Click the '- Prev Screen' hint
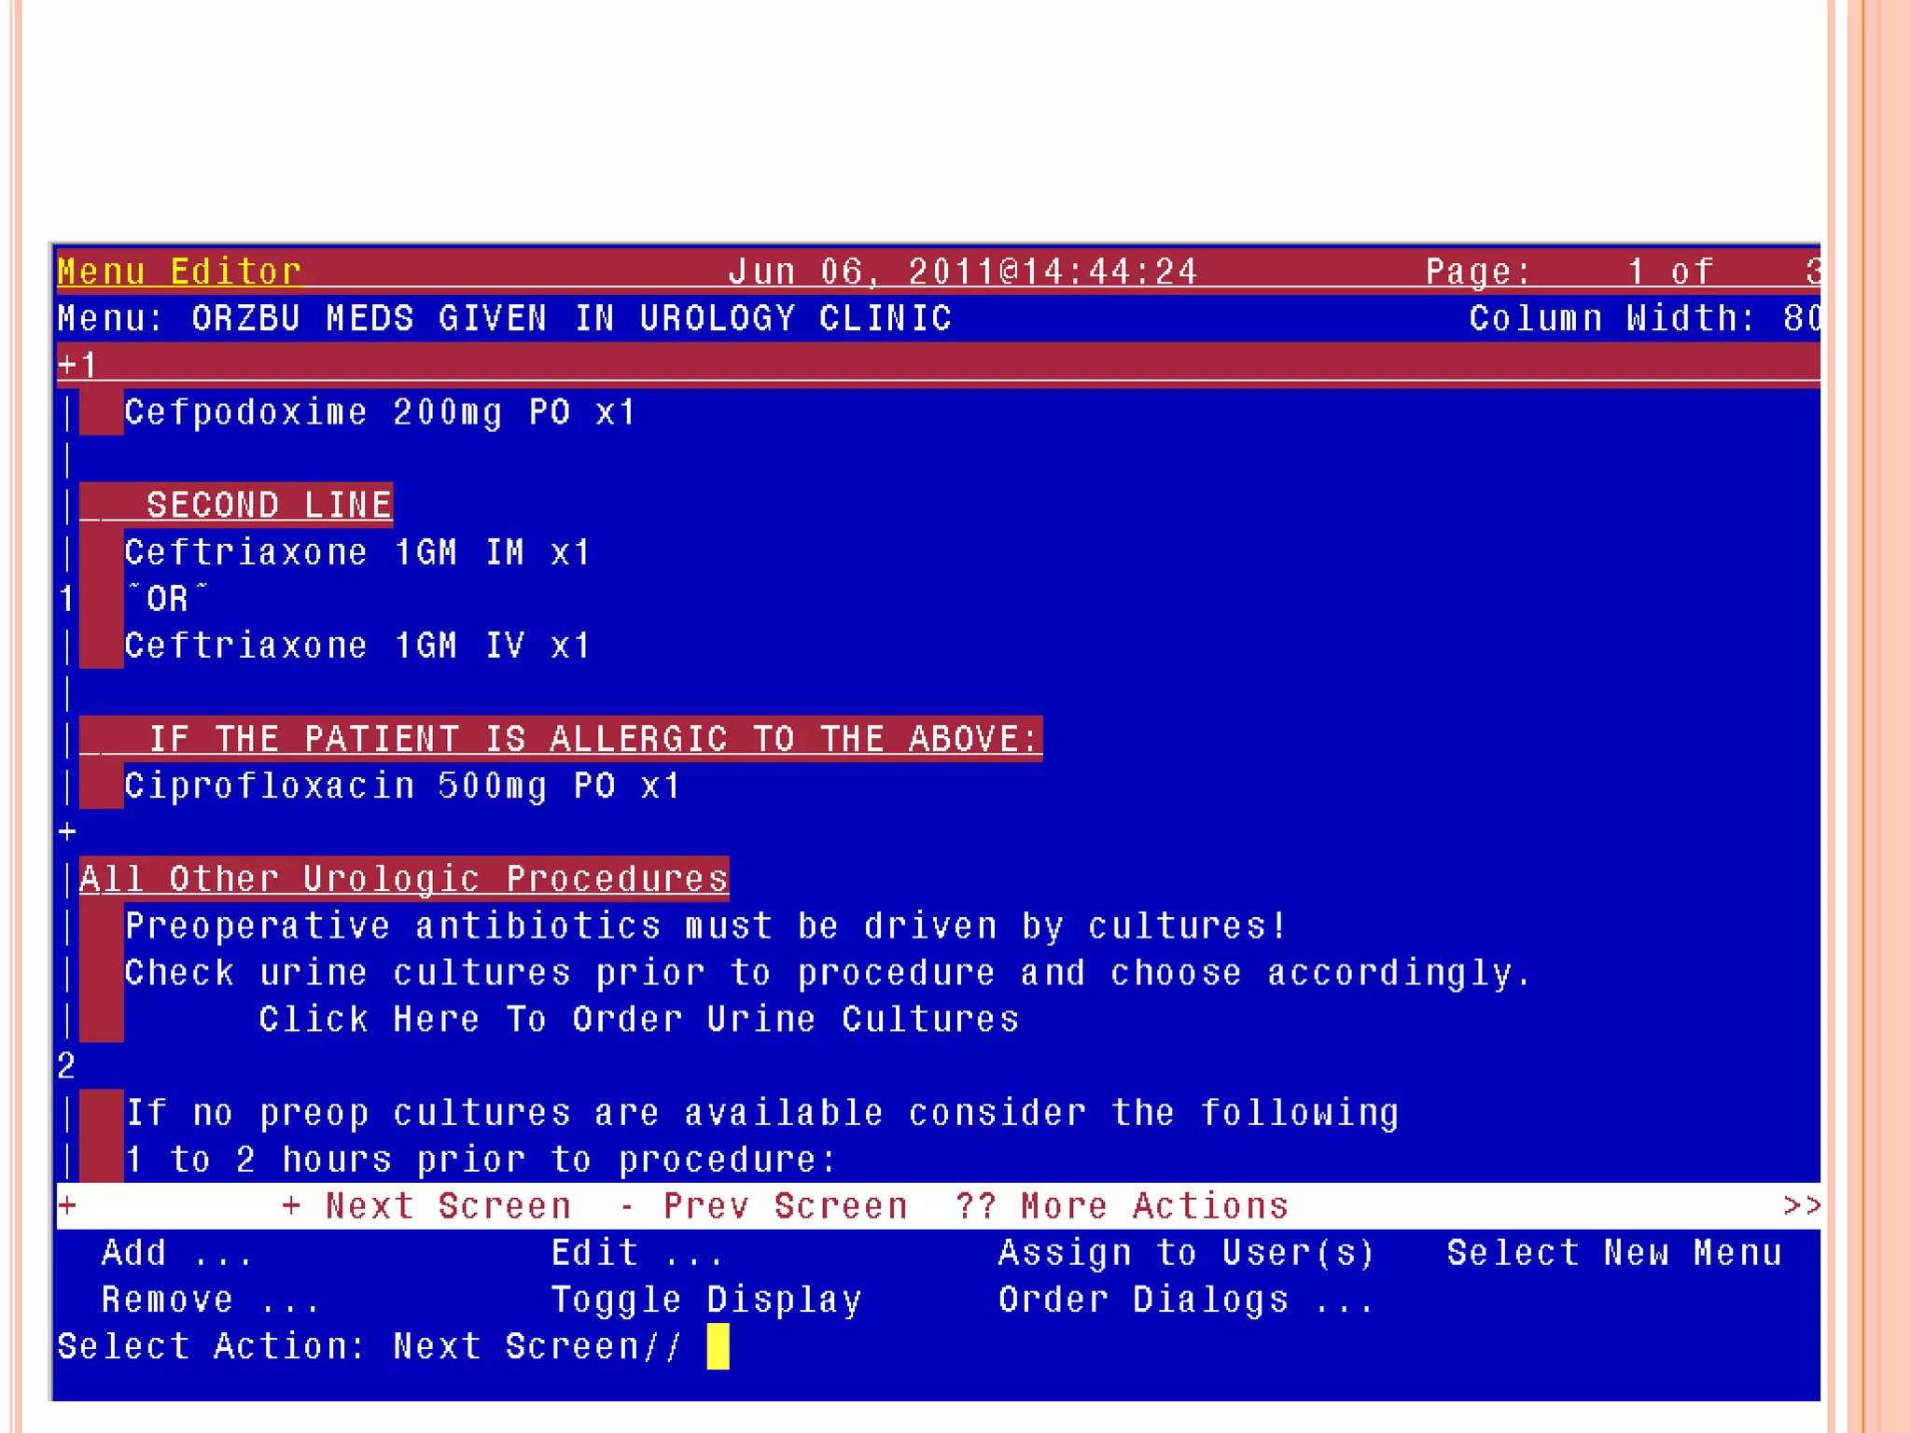 click(x=763, y=1206)
